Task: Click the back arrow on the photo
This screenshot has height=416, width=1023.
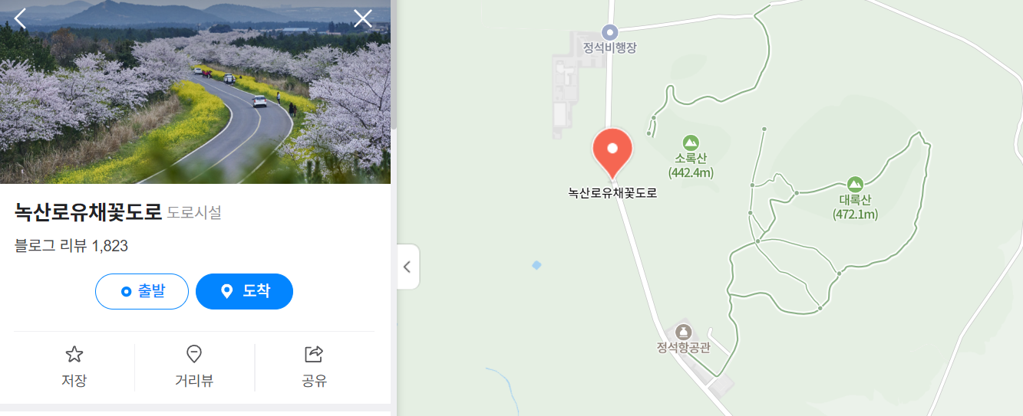Action: pos(20,19)
